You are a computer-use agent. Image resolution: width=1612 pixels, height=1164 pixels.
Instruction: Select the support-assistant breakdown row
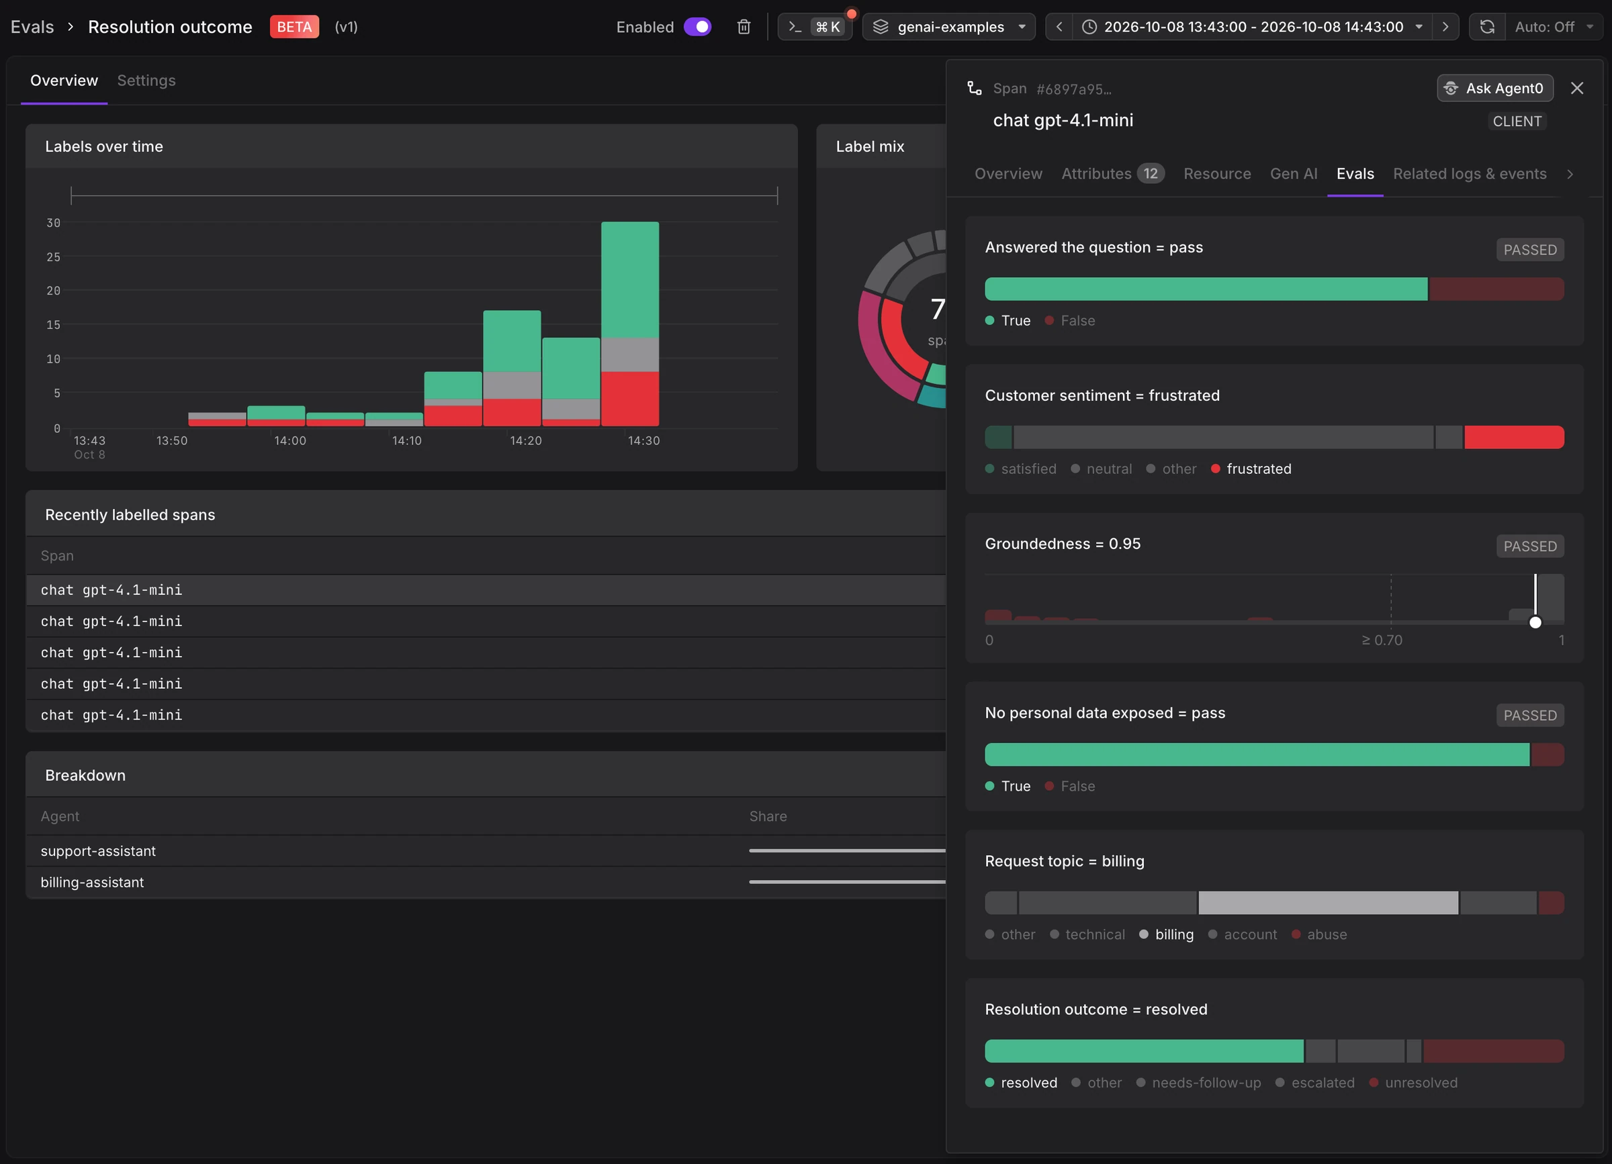click(486, 851)
